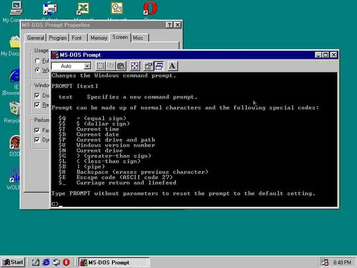Image resolution: width=357 pixels, height=268 pixels.
Task: Click the "PROMPT [text]" line in console
Action: (75, 86)
